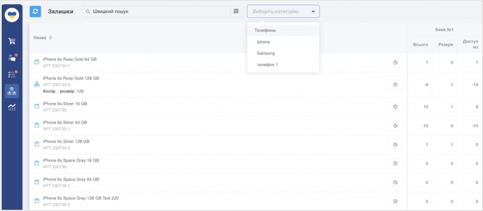Click article number АРТ 230734-1
Image resolution: width=483 pixels, height=211 pixels.
[x=56, y=66]
